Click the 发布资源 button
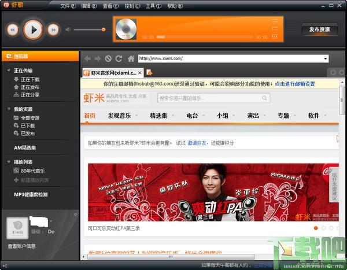 [320, 29]
